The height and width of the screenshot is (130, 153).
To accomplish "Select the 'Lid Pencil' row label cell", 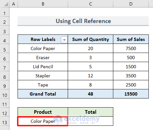I will [43, 67].
